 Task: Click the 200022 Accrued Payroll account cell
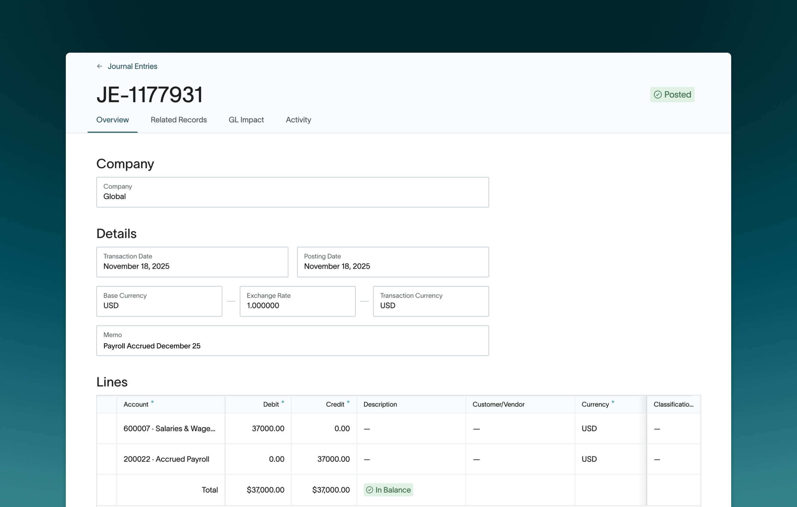(166, 459)
